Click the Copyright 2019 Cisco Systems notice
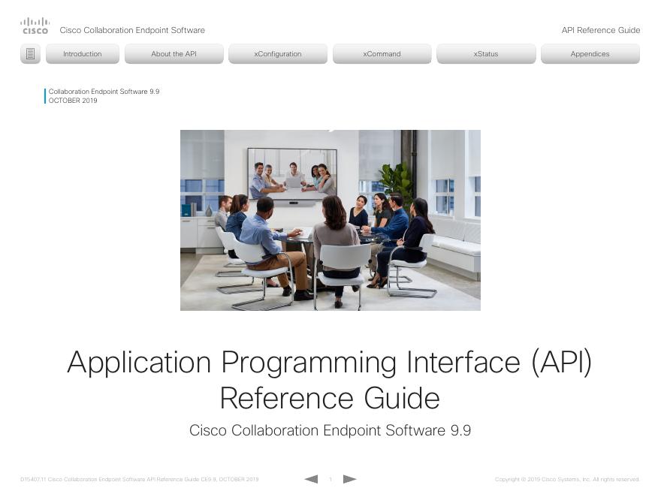The height and width of the screenshot is (497, 661). [x=567, y=479]
